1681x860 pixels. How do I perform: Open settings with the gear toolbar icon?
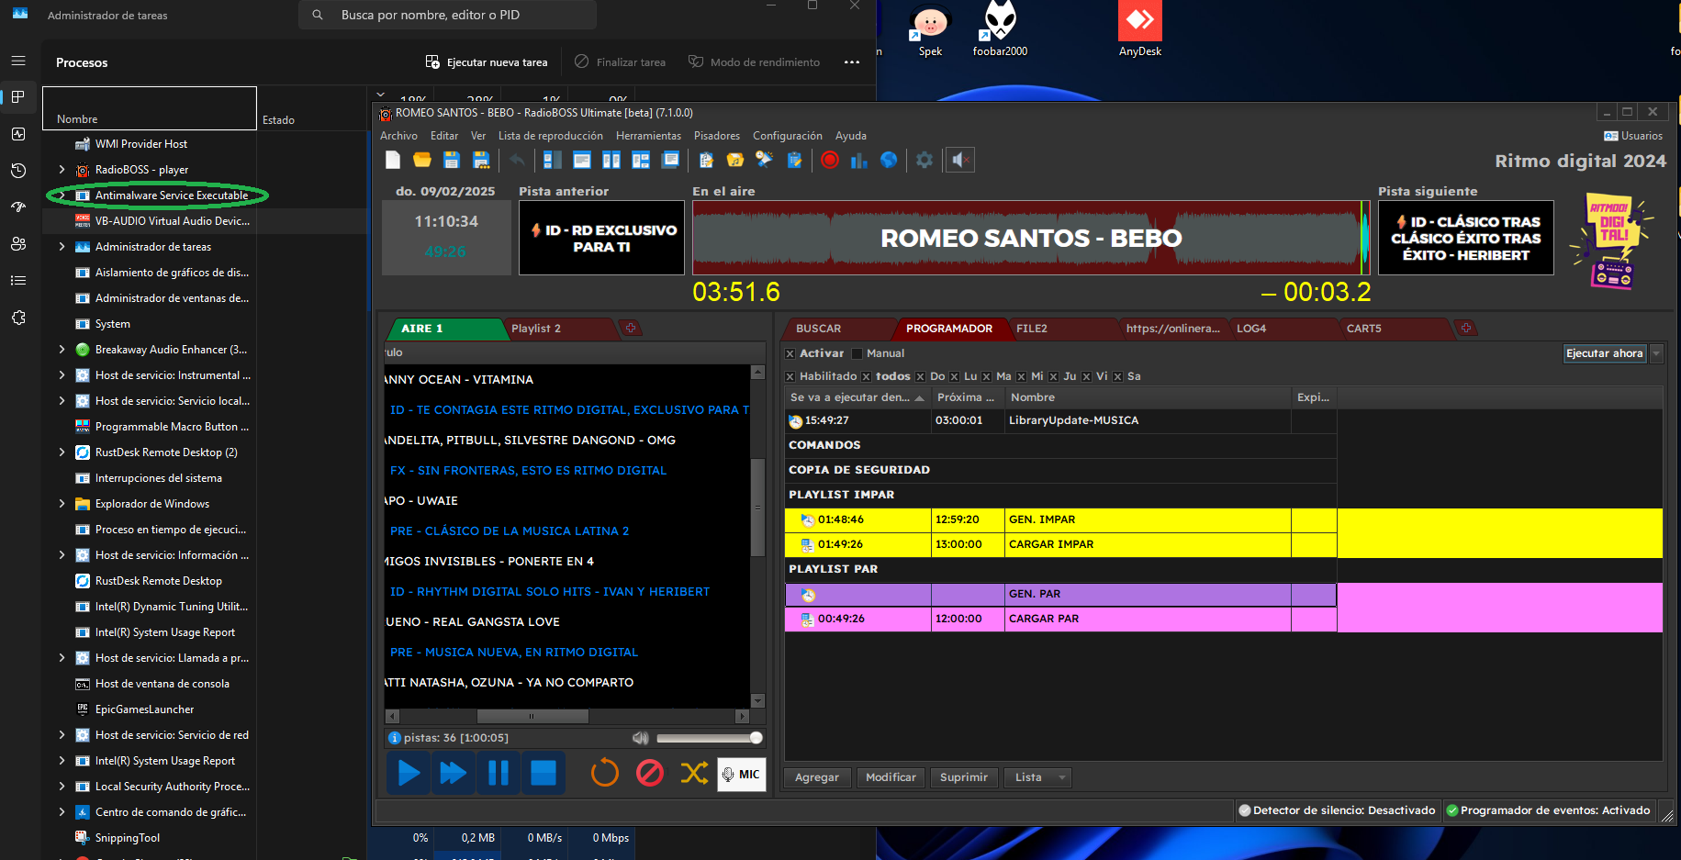tap(925, 160)
